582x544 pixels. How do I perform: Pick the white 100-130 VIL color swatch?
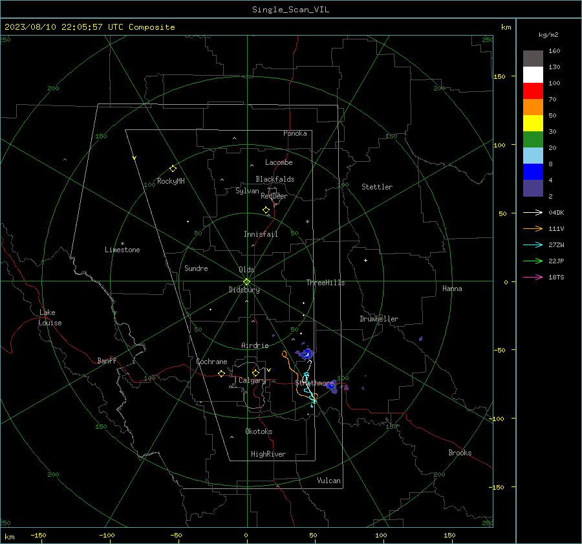click(533, 75)
